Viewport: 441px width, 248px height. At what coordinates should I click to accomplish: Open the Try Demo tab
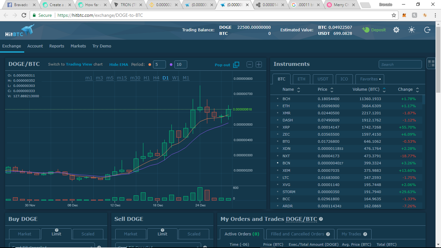[x=102, y=46]
